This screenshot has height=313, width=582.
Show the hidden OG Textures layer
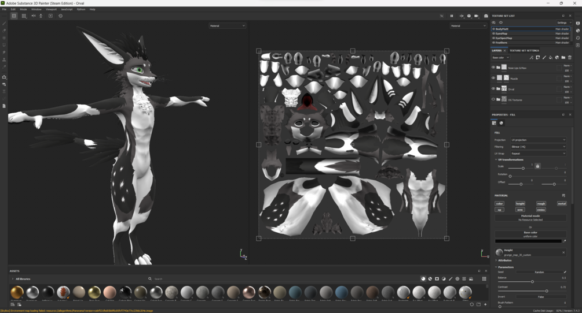coord(493,99)
